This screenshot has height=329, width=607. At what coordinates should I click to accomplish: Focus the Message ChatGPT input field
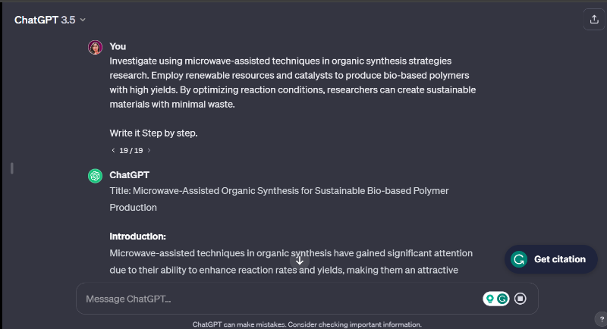point(273,299)
